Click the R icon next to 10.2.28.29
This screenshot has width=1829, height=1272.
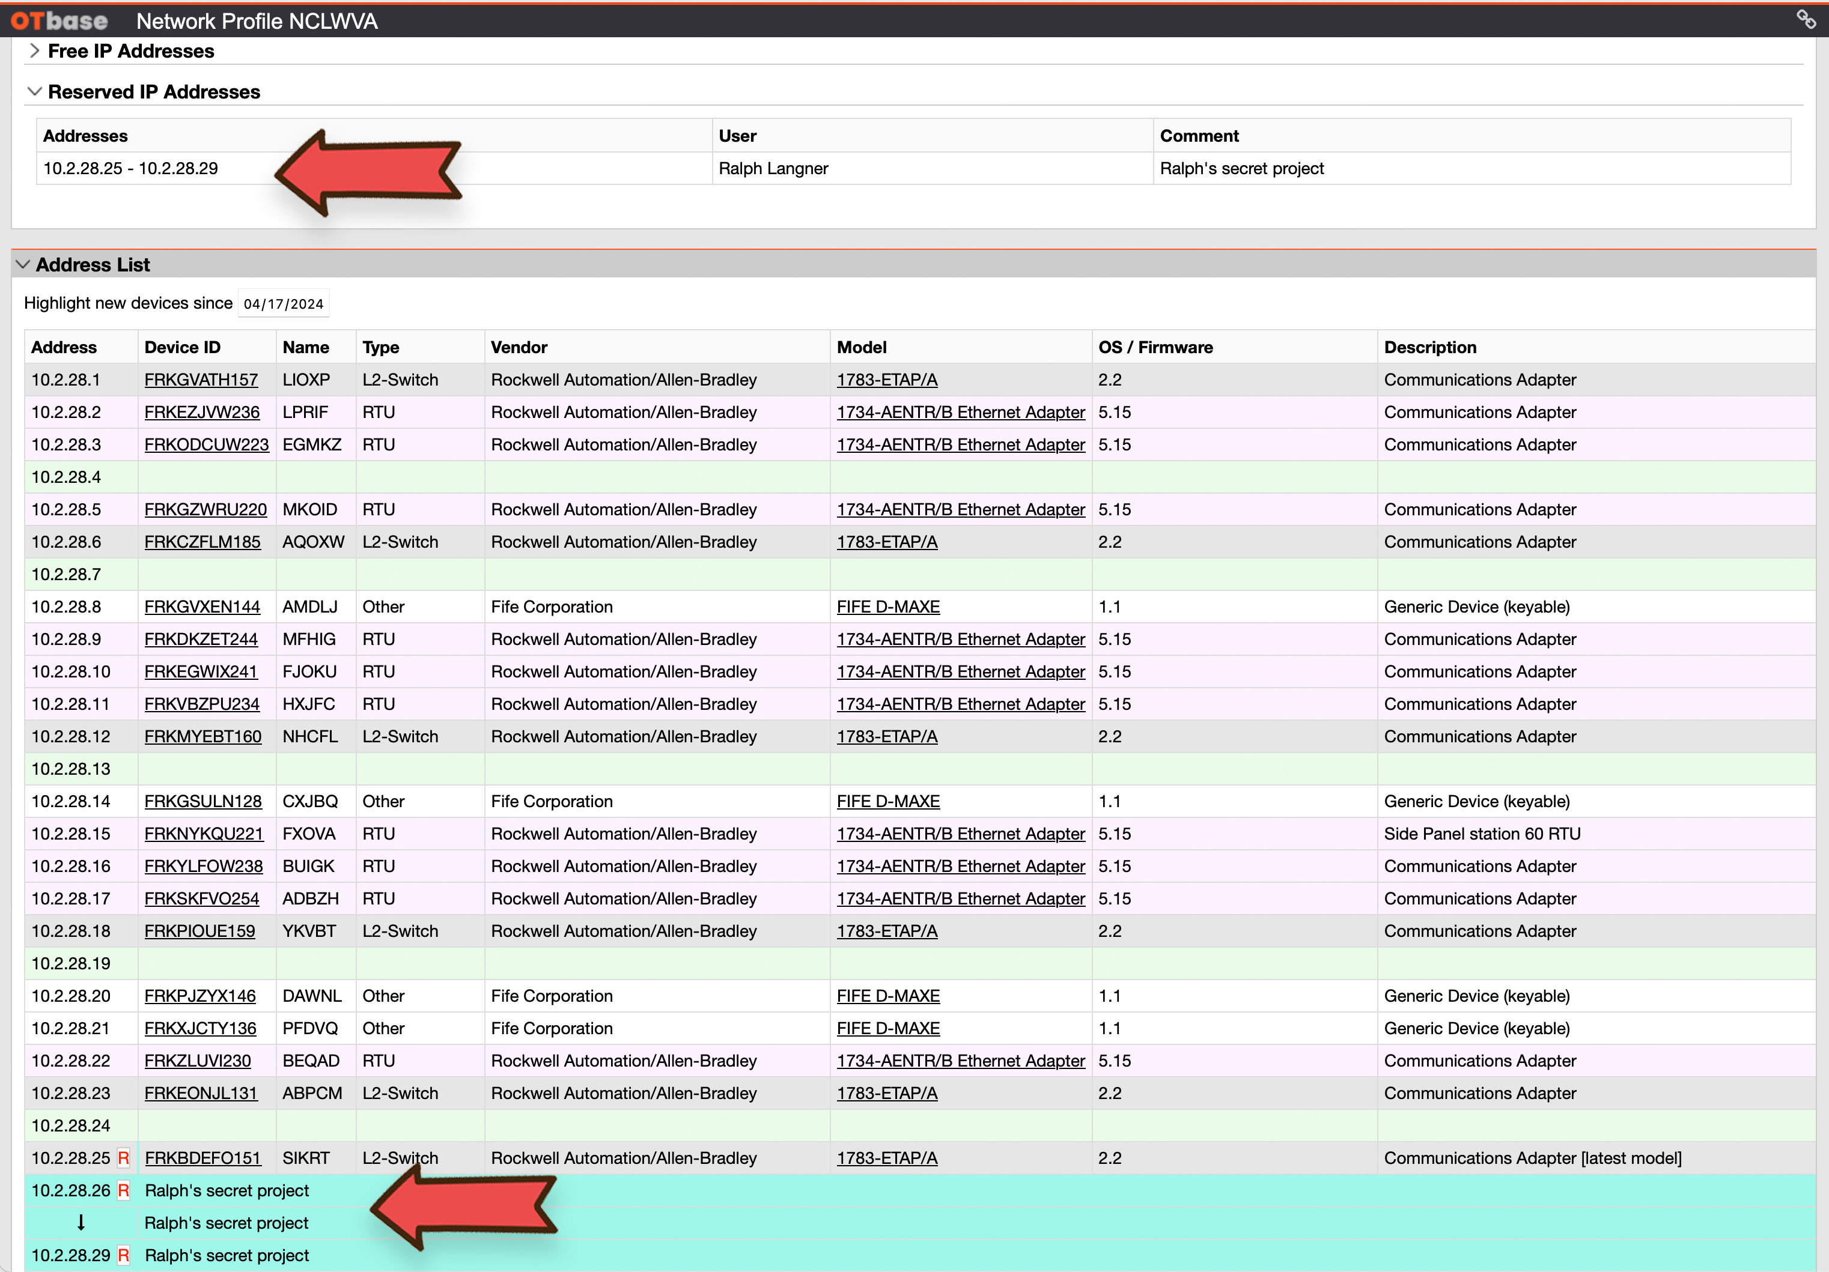pos(123,1255)
